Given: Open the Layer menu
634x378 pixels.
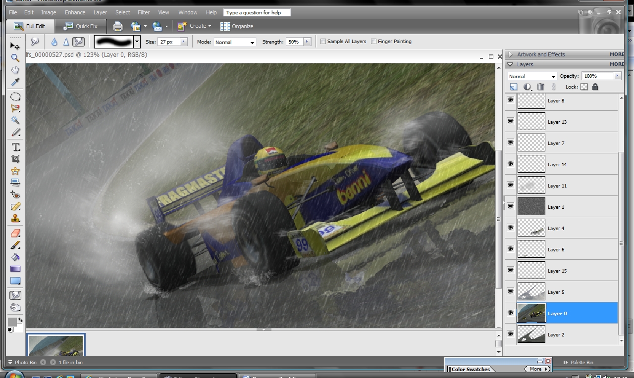Looking at the screenshot, I should pos(100,12).
